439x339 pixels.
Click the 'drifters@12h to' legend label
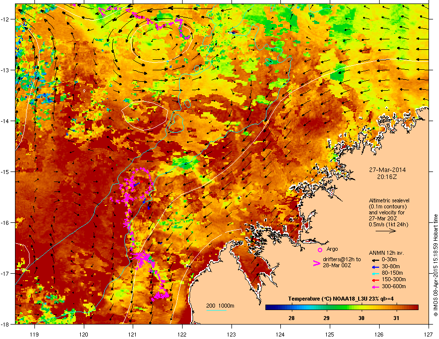pyautogui.click(x=342, y=259)
